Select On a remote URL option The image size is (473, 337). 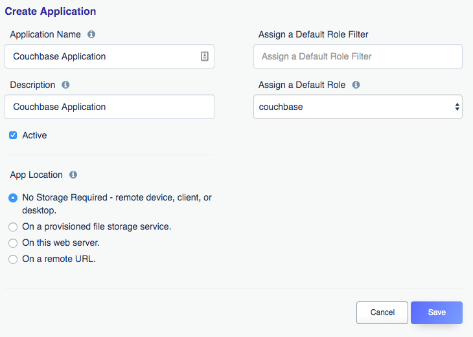click(13, 259)
